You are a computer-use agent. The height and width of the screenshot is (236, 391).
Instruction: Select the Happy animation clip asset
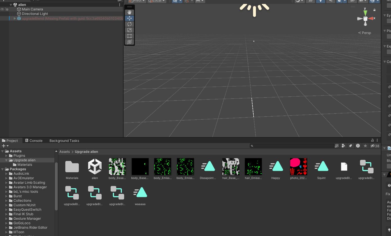click(276, 166)
